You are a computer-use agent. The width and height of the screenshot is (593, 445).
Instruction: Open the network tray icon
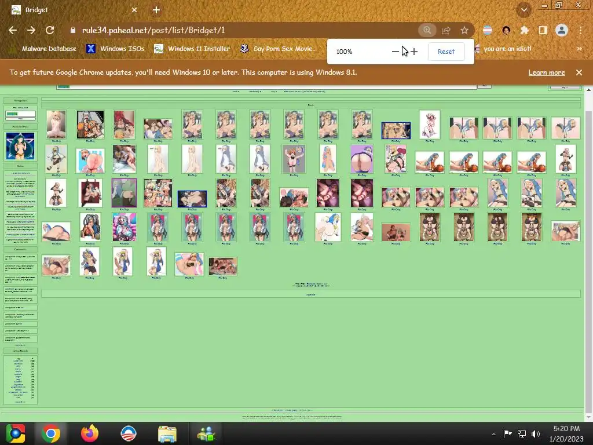(522, 433)
